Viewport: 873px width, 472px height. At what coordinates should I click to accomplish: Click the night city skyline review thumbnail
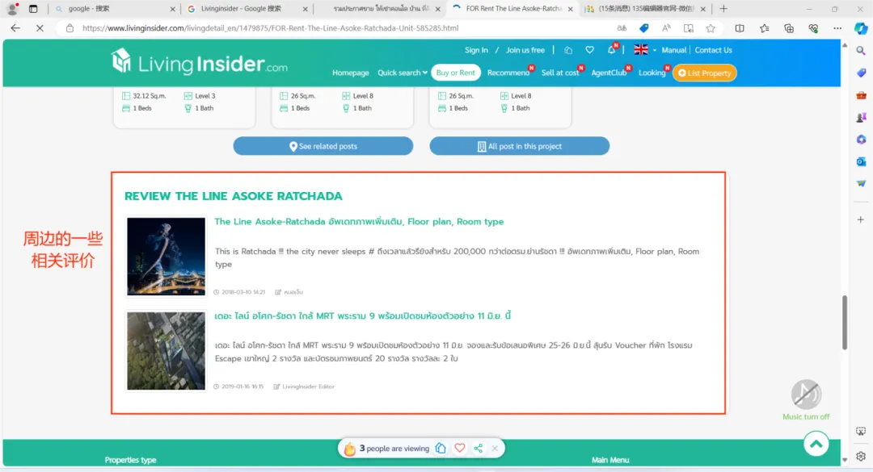click(x=166, y=257)
